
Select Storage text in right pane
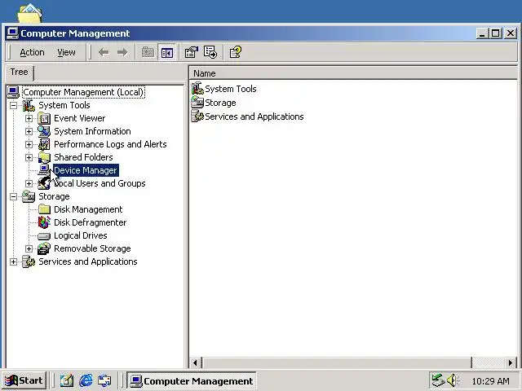220,103
